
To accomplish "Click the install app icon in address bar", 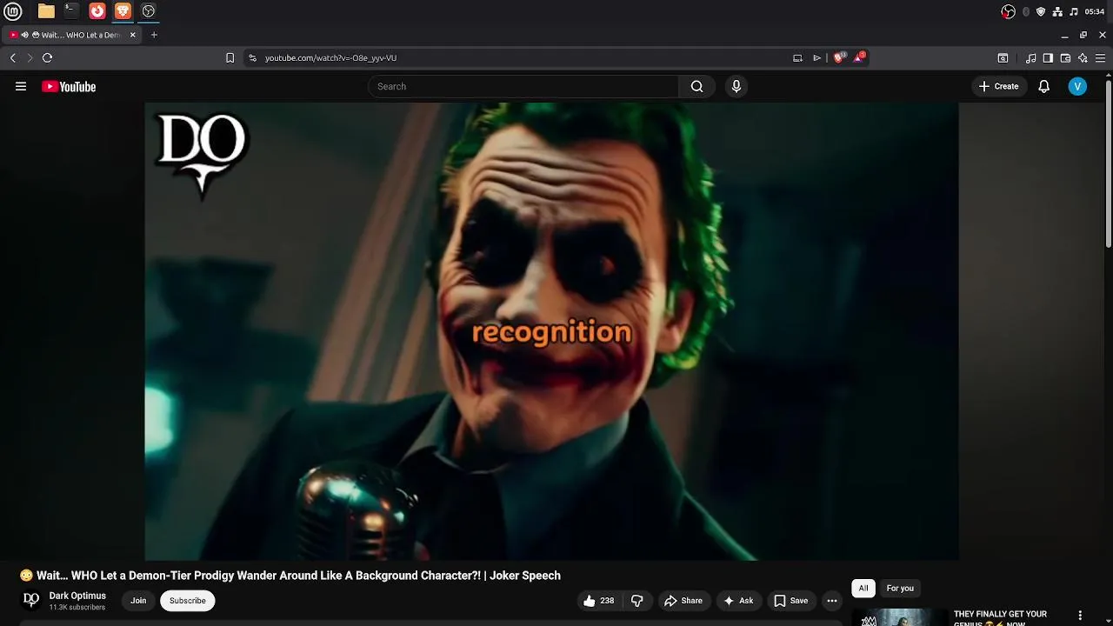I will (797, 58).
